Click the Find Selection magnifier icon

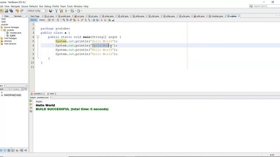64,20
